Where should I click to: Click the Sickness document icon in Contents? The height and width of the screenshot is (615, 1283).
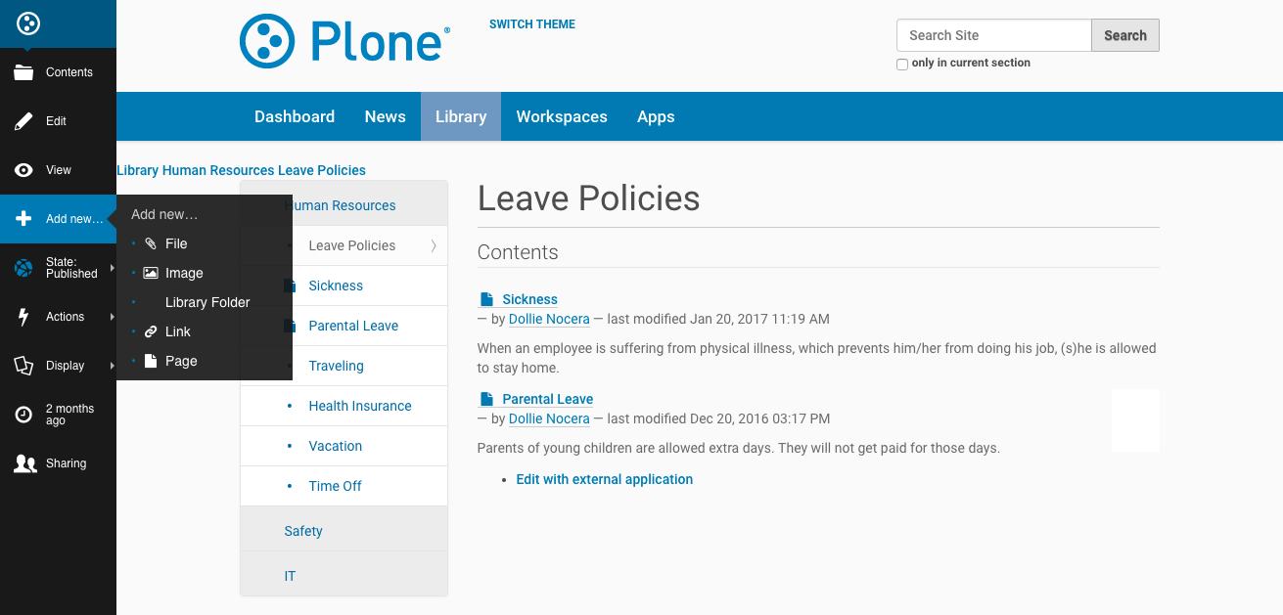coord(486,300)
